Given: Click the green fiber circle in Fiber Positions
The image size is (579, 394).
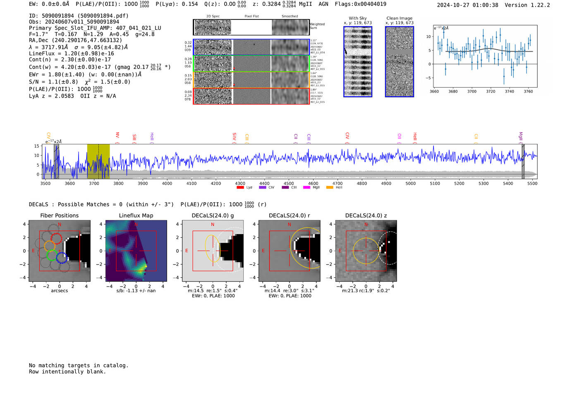Looking at the screenshot, I should point(52,255).
